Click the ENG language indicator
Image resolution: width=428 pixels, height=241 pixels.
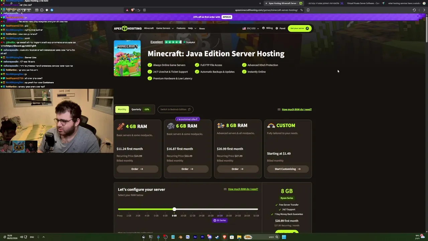point(32,237)
